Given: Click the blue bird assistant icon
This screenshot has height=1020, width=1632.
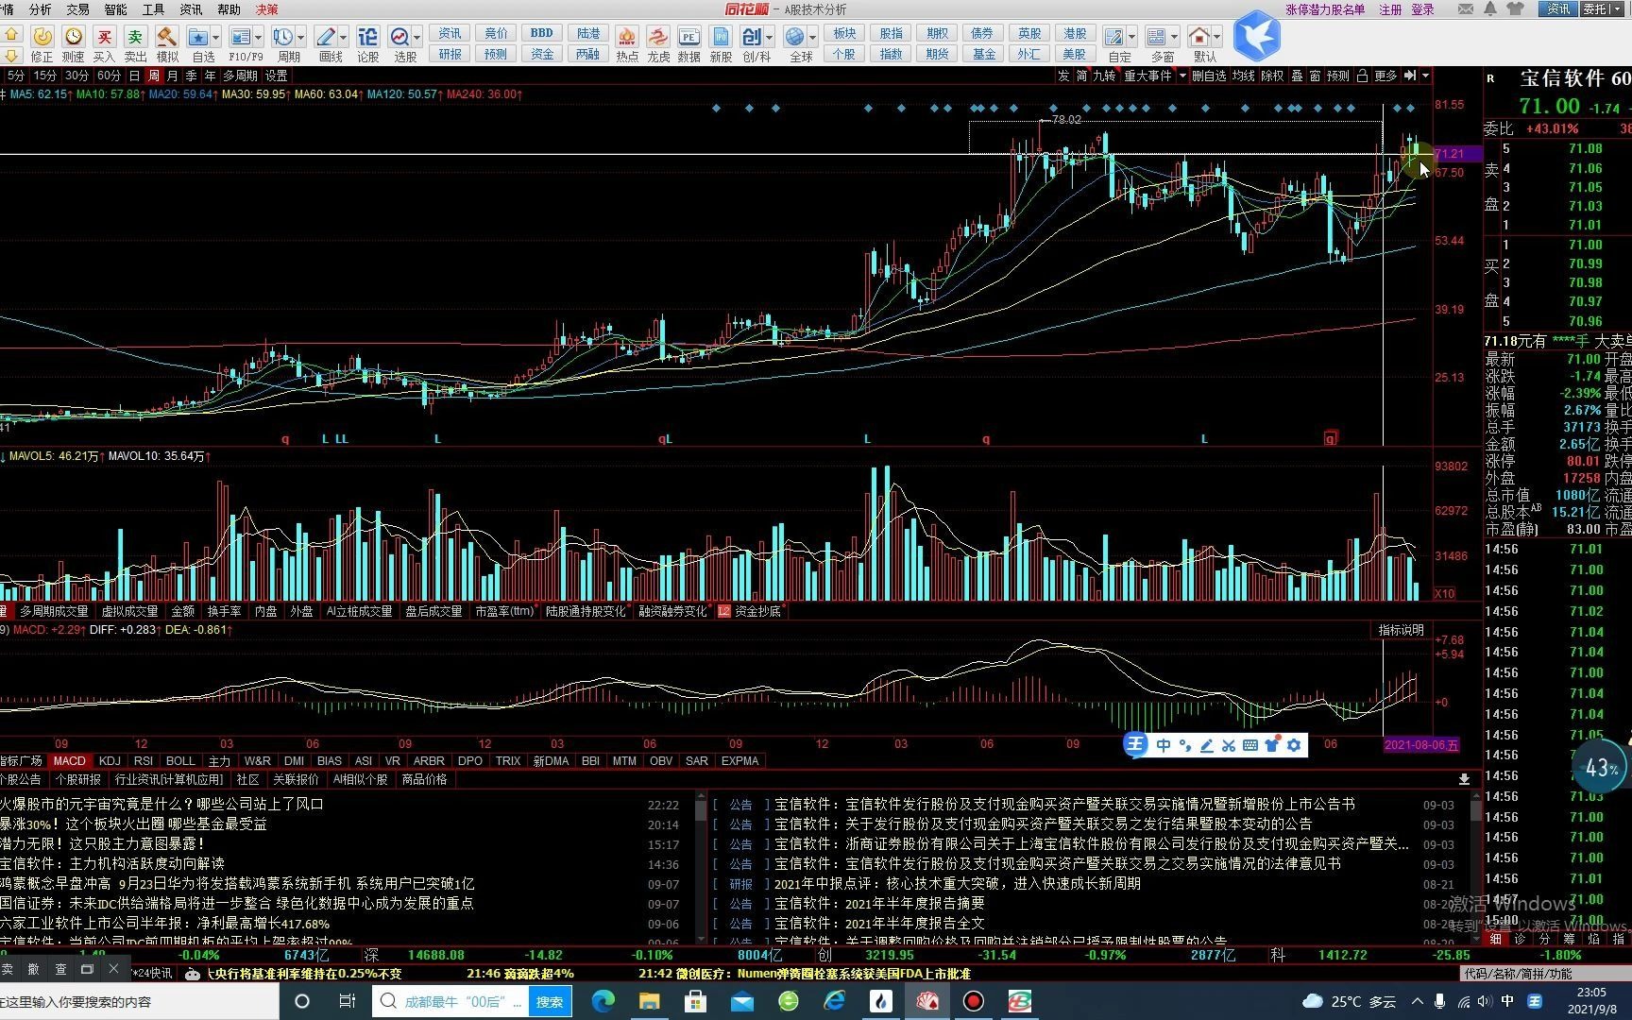Looking at the screenshot, I should pos(1257,36).
